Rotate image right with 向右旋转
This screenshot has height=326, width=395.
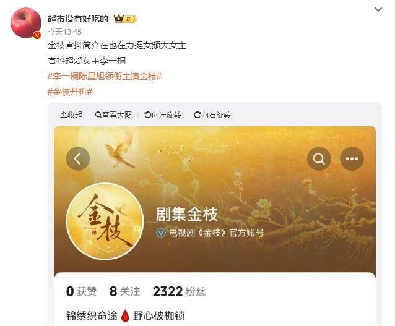(212, 115)
